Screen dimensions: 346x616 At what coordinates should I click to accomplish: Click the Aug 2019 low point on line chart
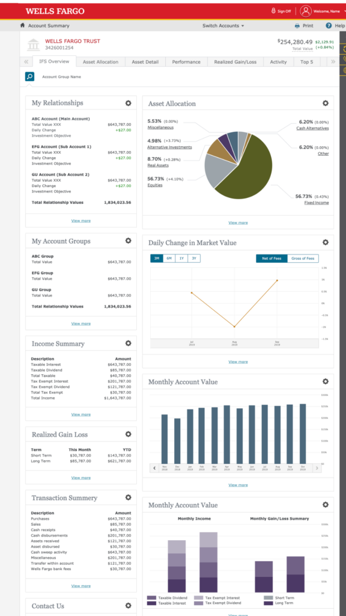point(234,327)
